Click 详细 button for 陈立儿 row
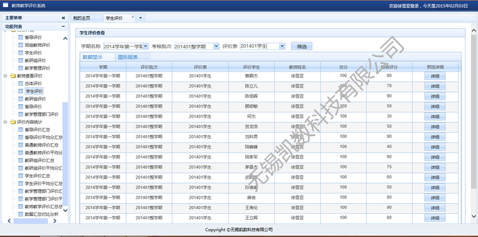478x237 pixels. tap(435, 86)
